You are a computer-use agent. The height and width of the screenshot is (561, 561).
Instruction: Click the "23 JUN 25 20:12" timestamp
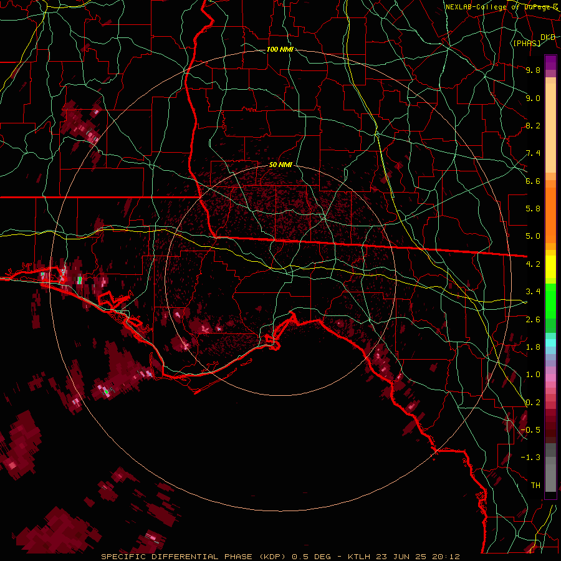419,557
